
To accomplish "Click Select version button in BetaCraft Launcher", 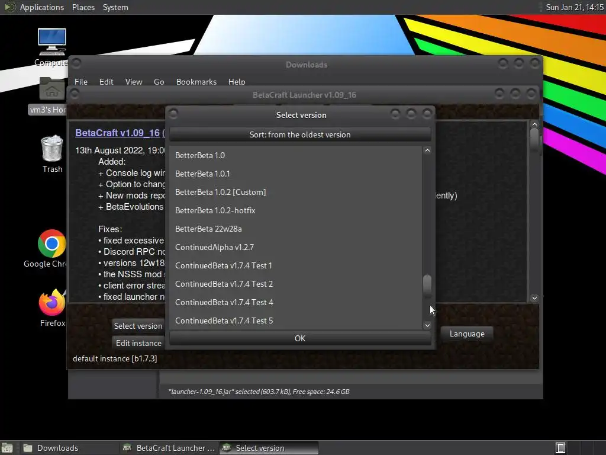I will click(138, 326).
